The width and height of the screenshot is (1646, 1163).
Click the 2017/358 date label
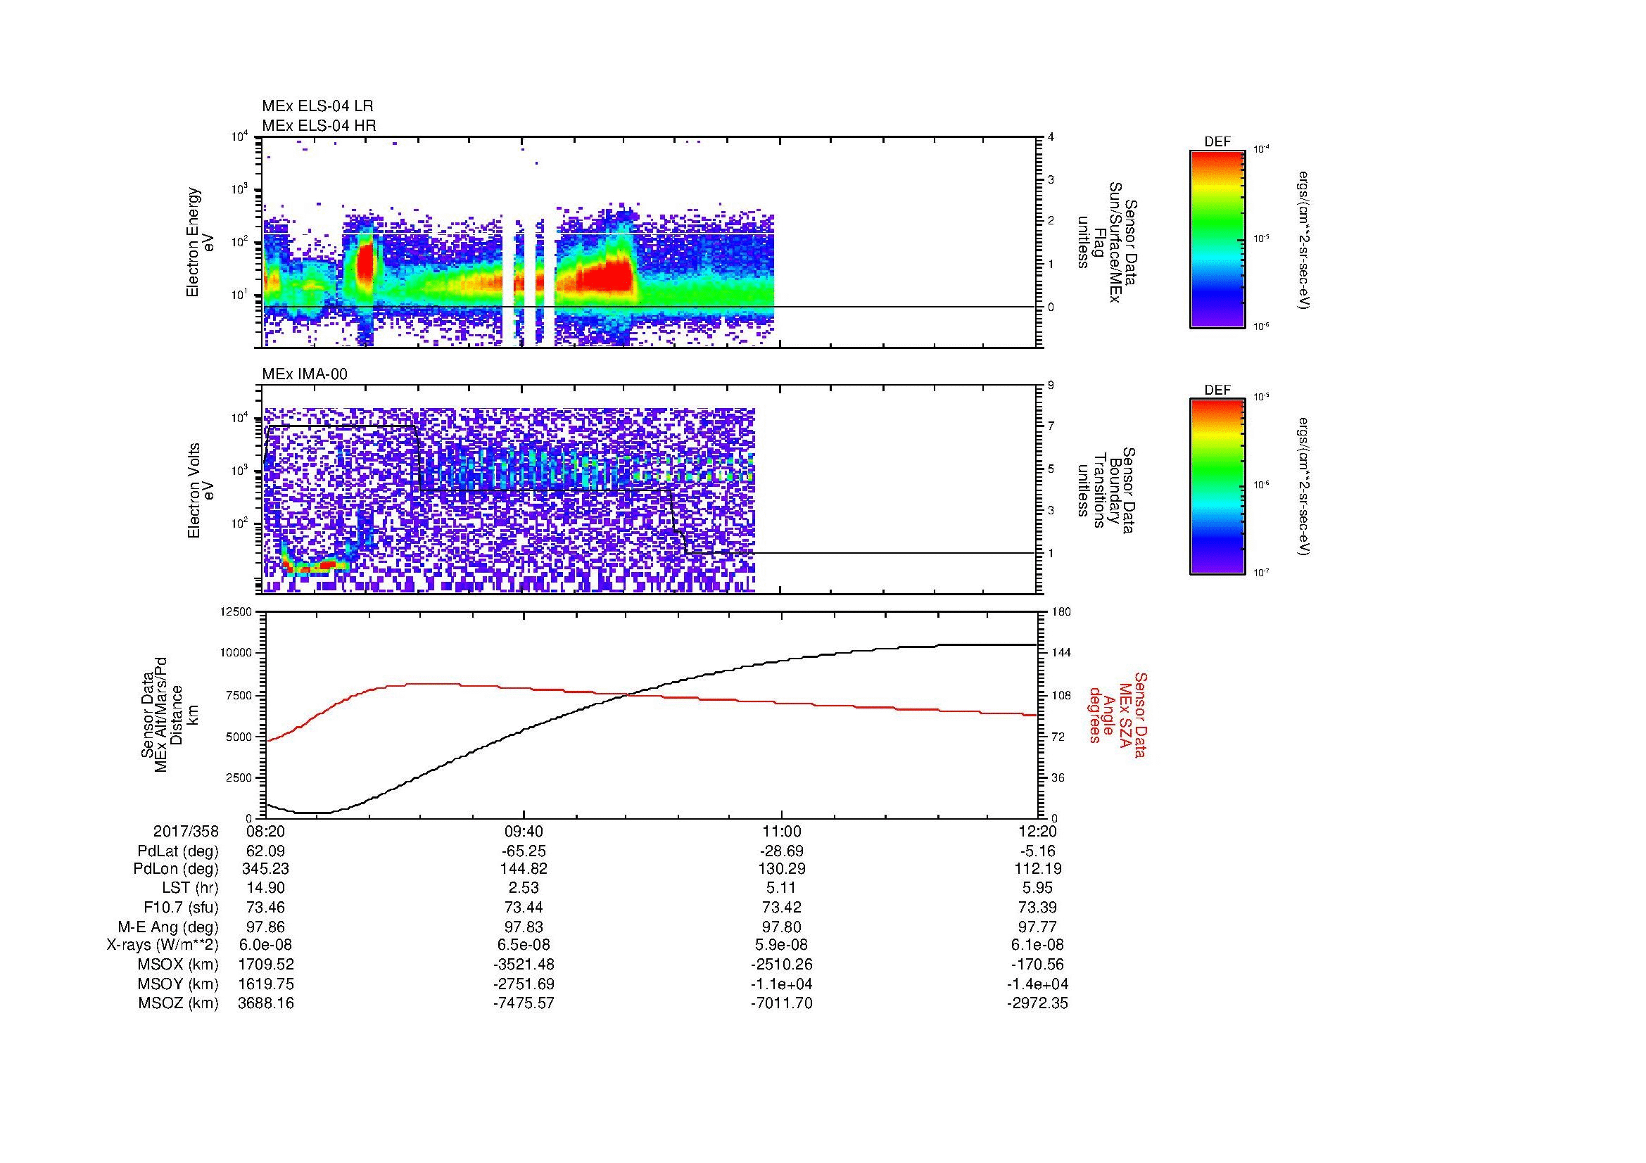[186, 831]
